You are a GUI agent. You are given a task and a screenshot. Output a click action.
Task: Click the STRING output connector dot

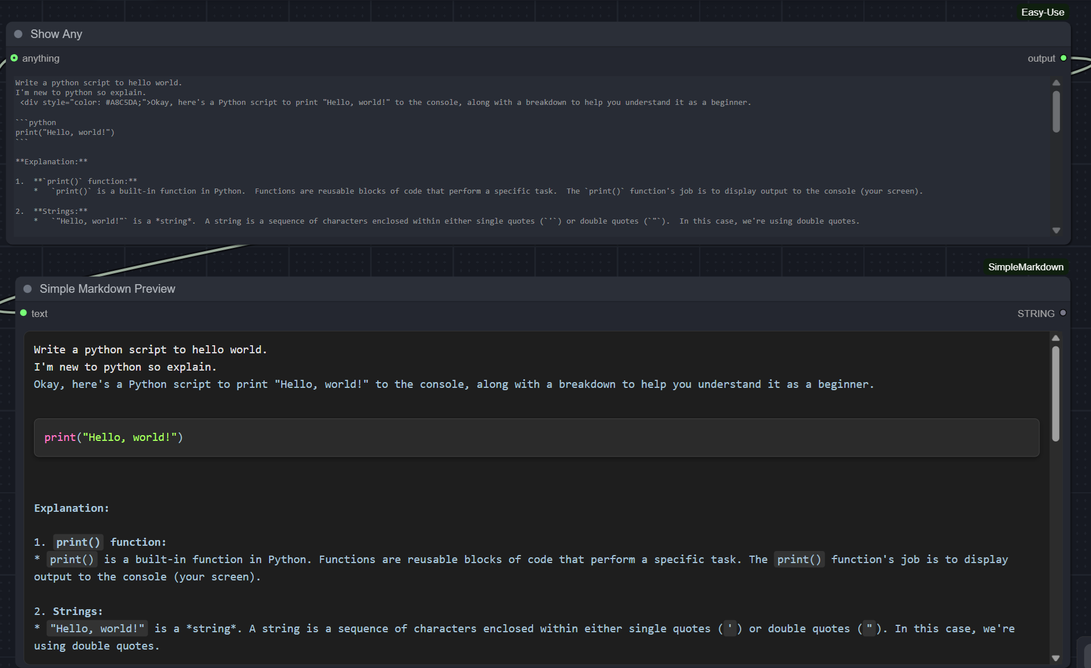1063,313
